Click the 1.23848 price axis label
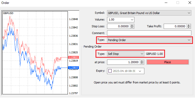The image size is (195, 98). [x=74, y=19]
